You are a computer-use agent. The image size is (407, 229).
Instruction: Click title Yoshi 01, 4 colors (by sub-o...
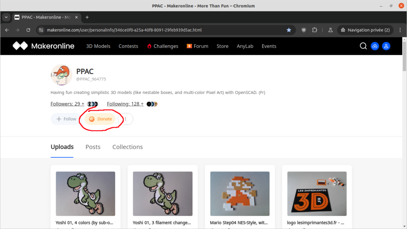coord(84,222)
